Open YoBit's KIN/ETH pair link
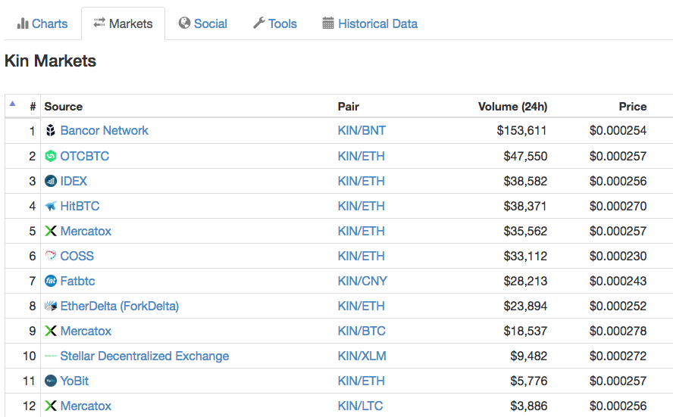 (x=362, y=381)
